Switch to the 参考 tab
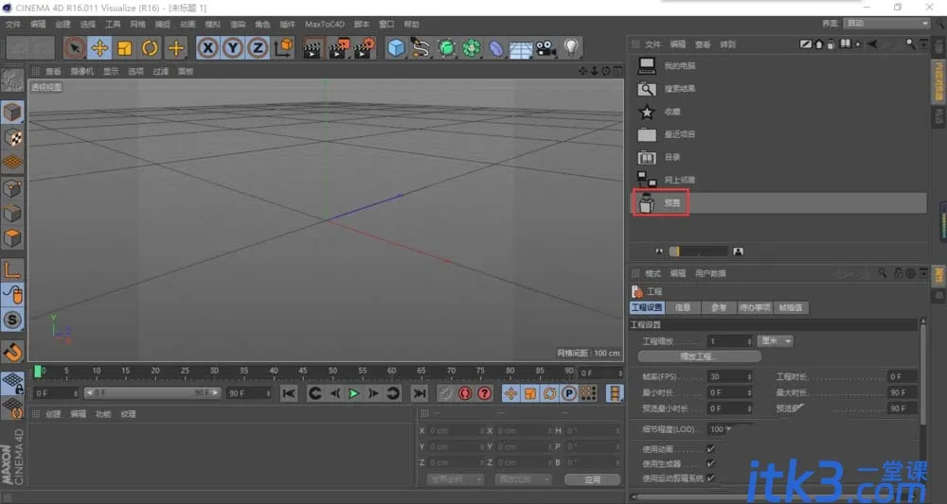 coord(718,307)
